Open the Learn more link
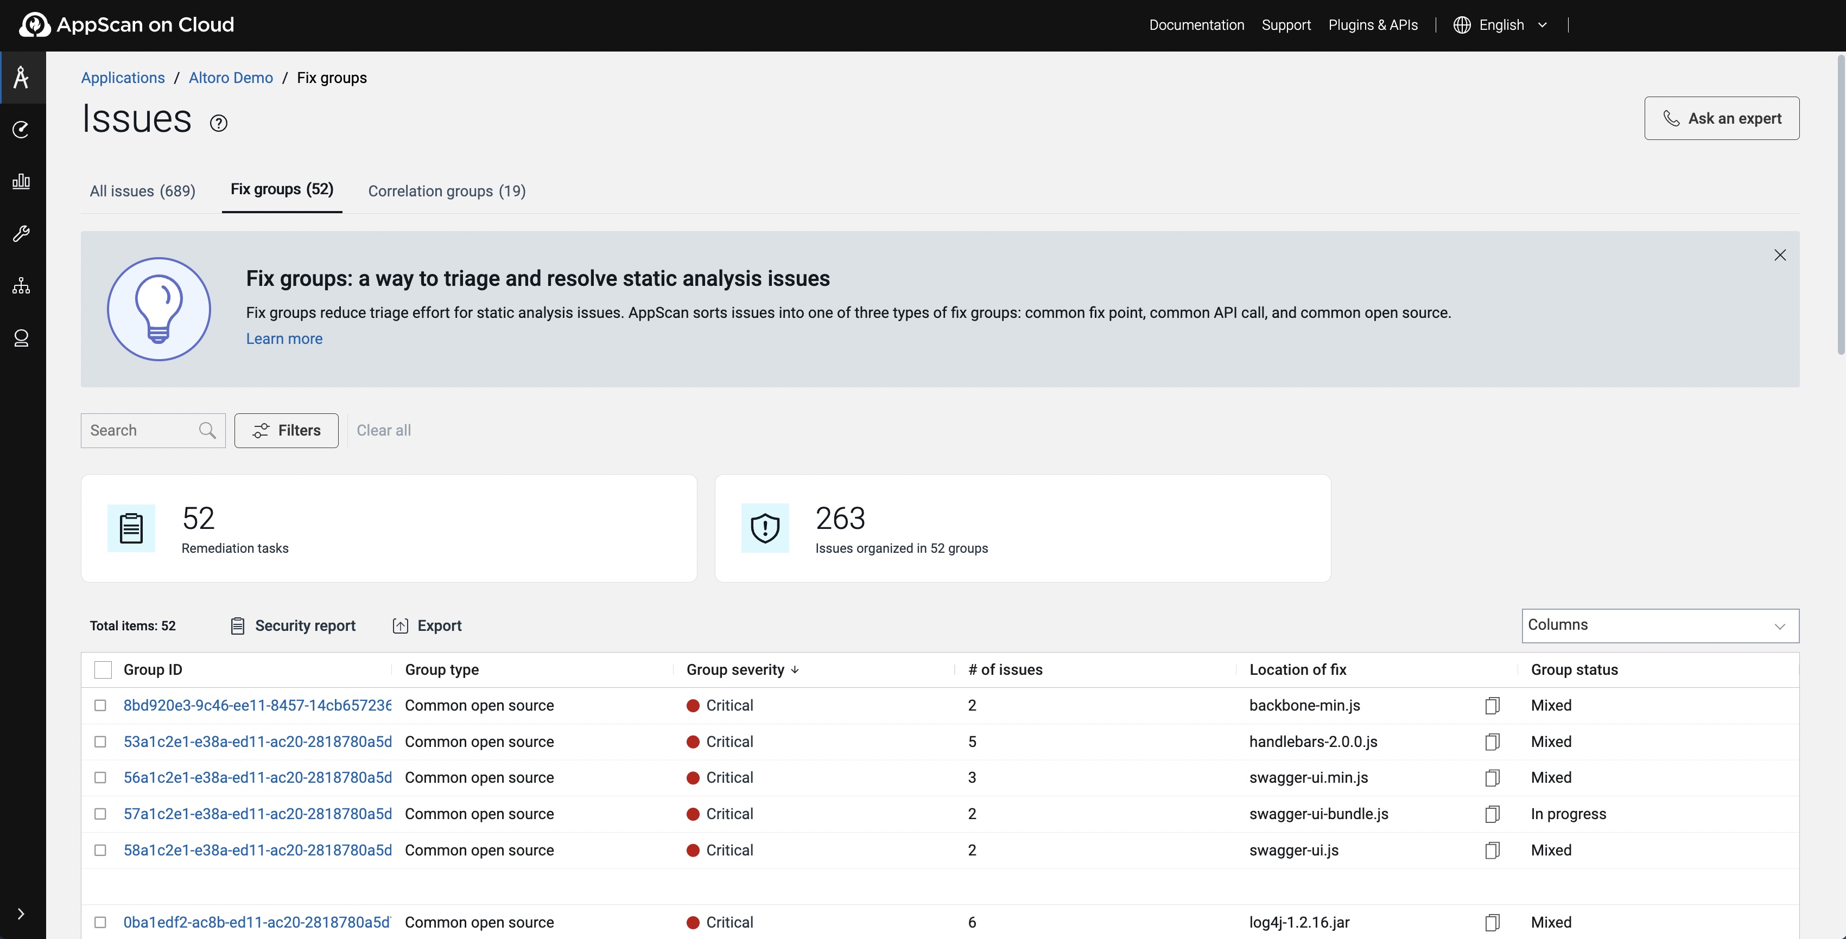This screenshot has height=939, width=1846. coord(284,339)
